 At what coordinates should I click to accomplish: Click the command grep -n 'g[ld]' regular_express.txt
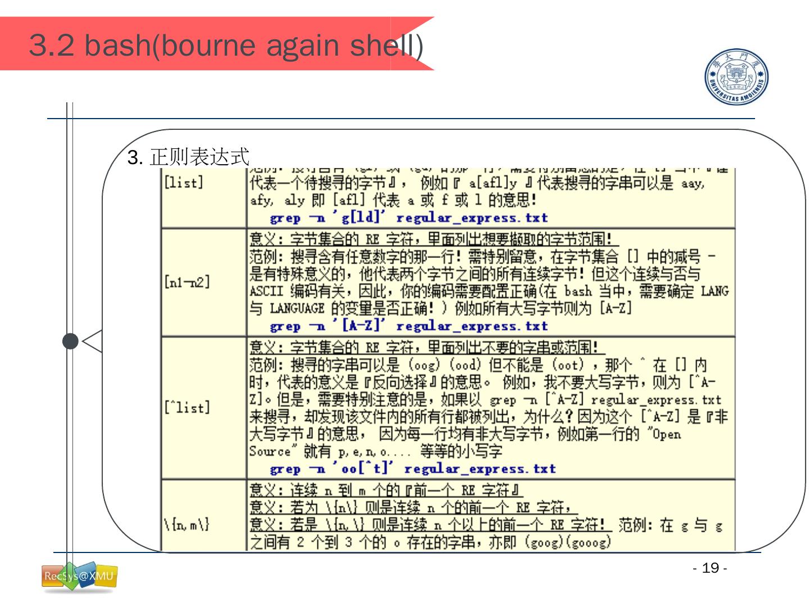pyautogui.click(x=408, y=218)
